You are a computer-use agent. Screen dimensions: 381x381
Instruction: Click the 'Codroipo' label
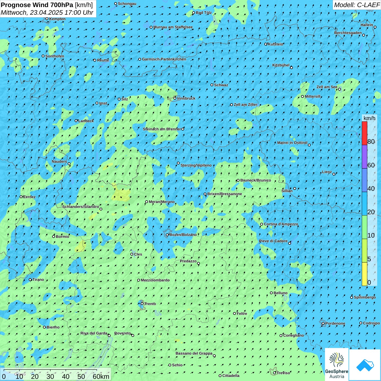point(371,323)
